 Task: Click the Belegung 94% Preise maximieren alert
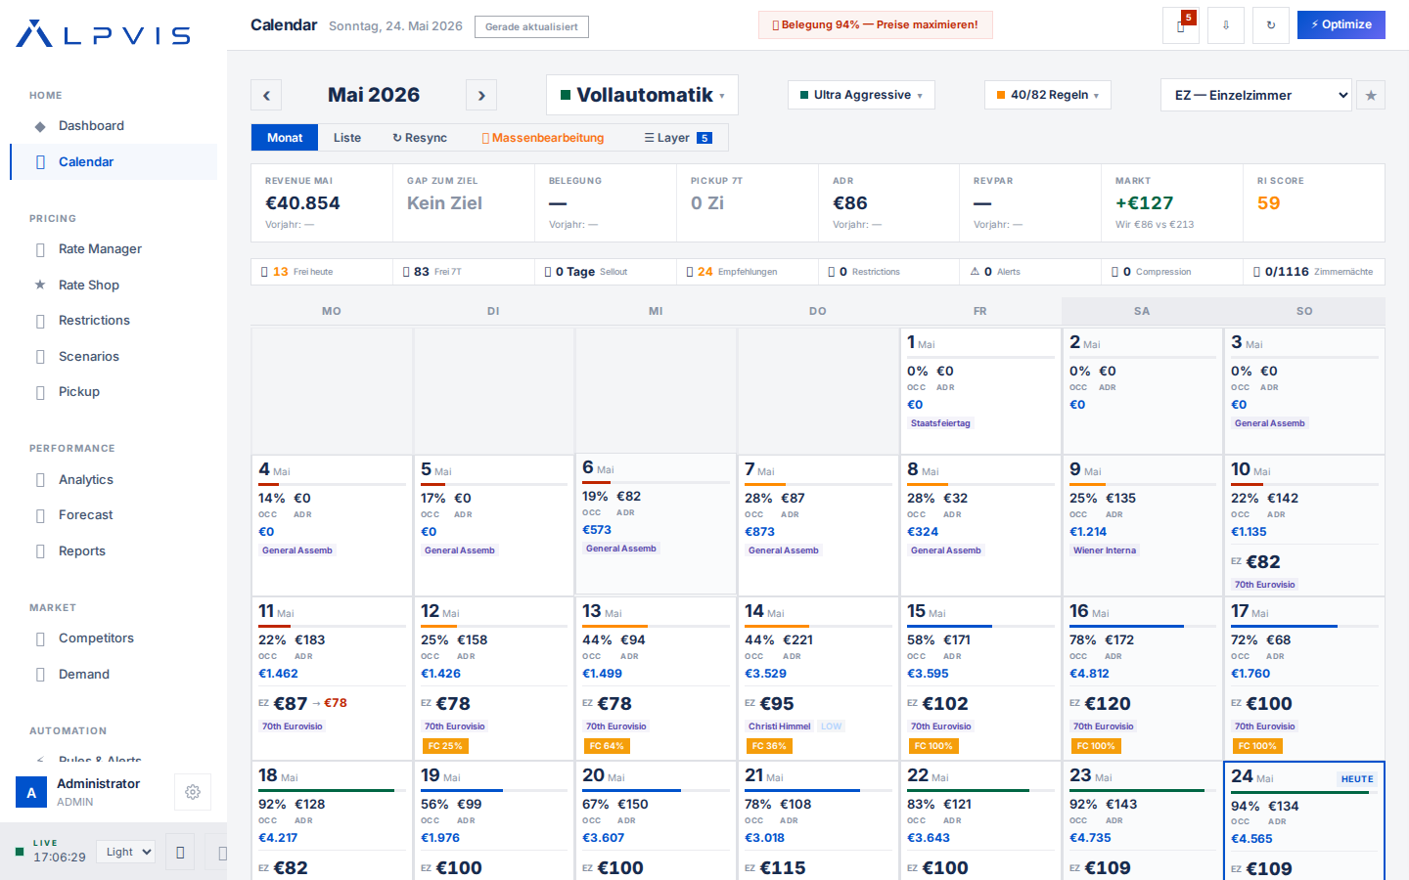875,24
